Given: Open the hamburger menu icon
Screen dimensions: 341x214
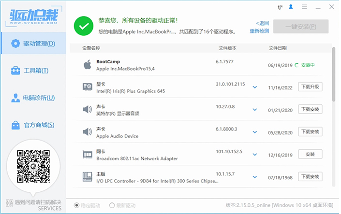Looking at the screenshot, I should [304, 7].
